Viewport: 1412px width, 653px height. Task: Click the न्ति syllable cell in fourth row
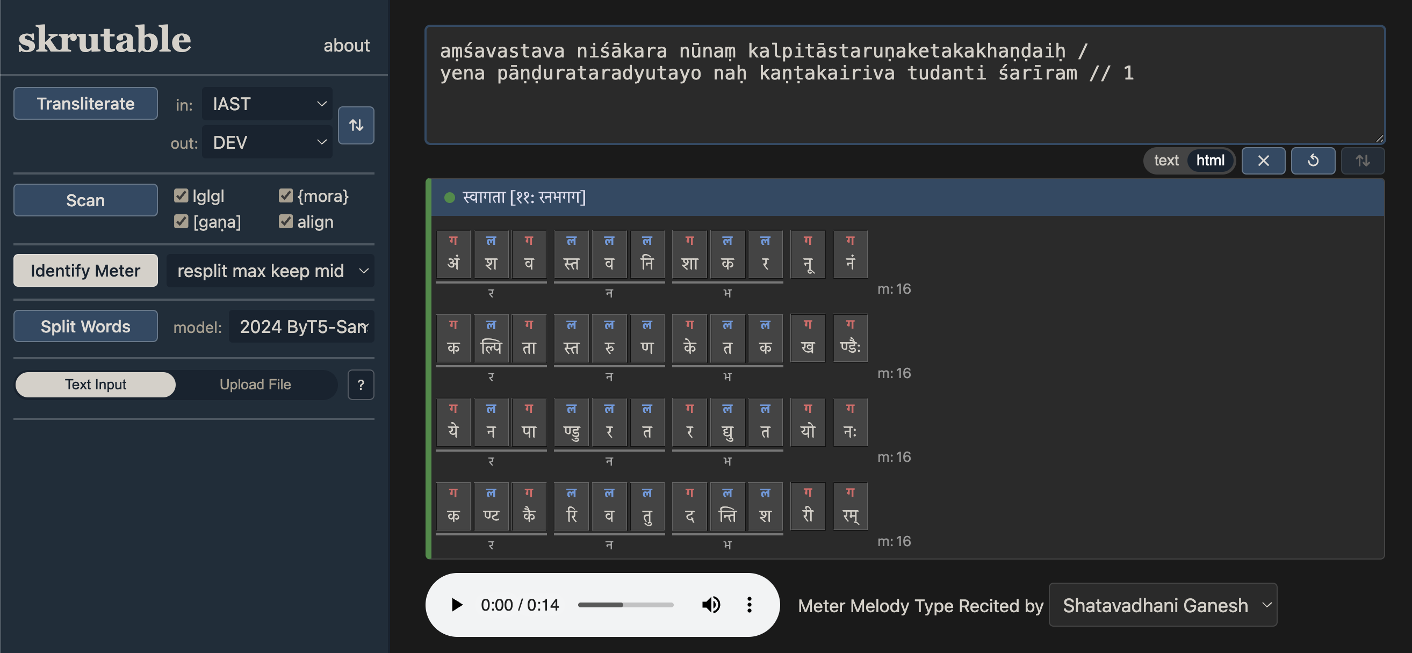click(x=727, y=506)
